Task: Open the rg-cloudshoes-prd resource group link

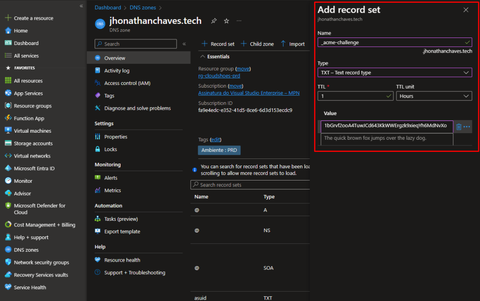Action: click(x=219, y=76)
